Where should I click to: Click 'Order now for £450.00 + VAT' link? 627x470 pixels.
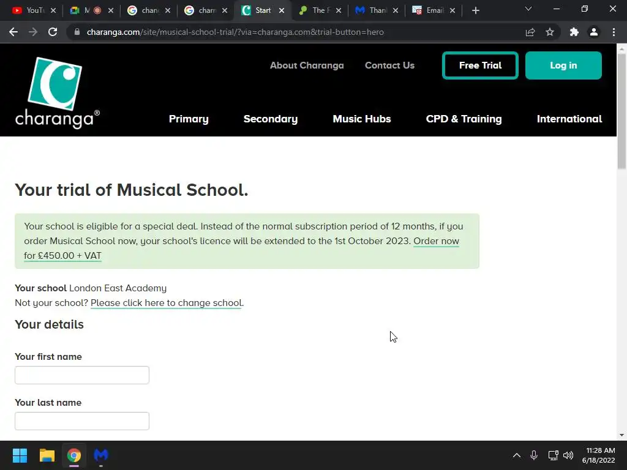[x=436, y=241]
